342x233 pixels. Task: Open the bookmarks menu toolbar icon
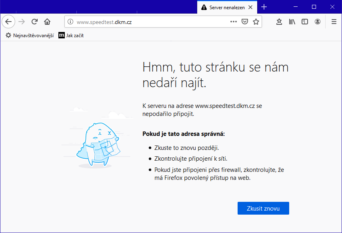point(279,22)
